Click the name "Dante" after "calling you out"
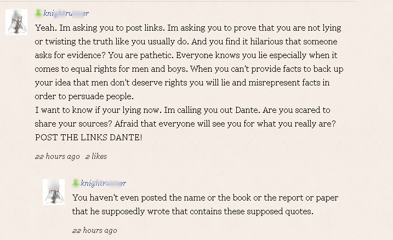393x240 pixels. pos(247,110)
